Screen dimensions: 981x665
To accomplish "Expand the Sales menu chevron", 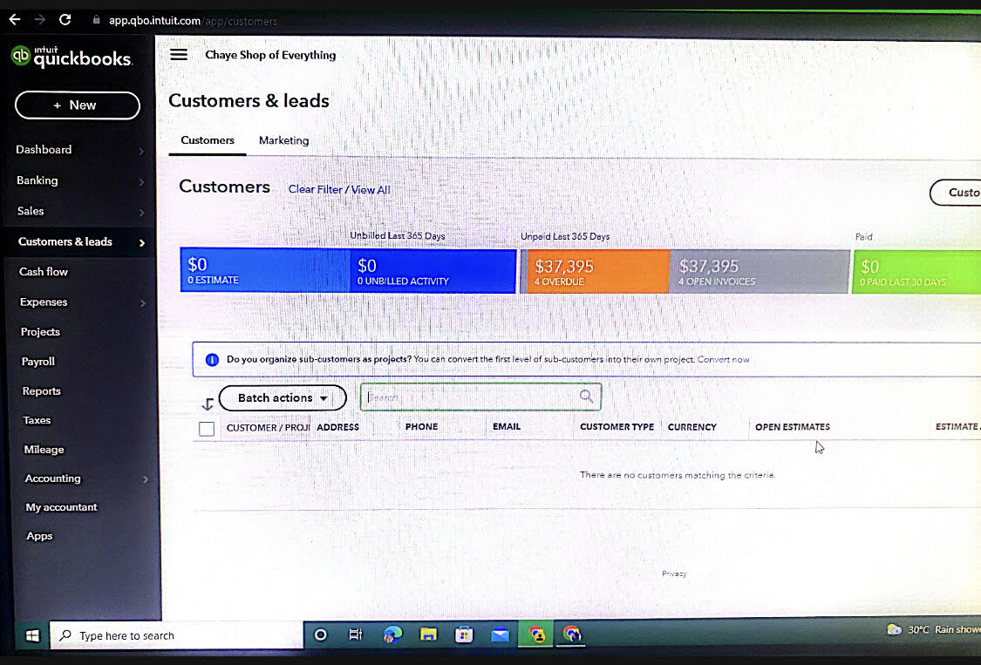I will coord(141,213).
